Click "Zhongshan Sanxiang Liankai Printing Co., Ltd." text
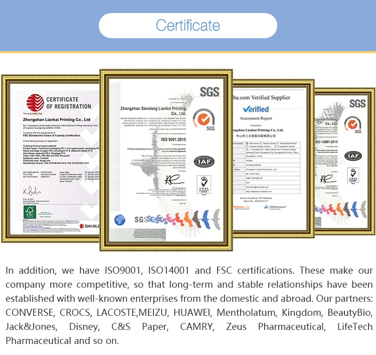376x355 pixels. 153,111
